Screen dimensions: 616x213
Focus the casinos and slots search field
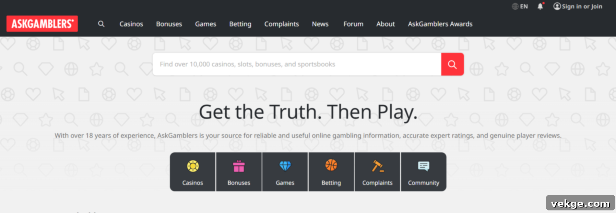[x=297, y=64]
